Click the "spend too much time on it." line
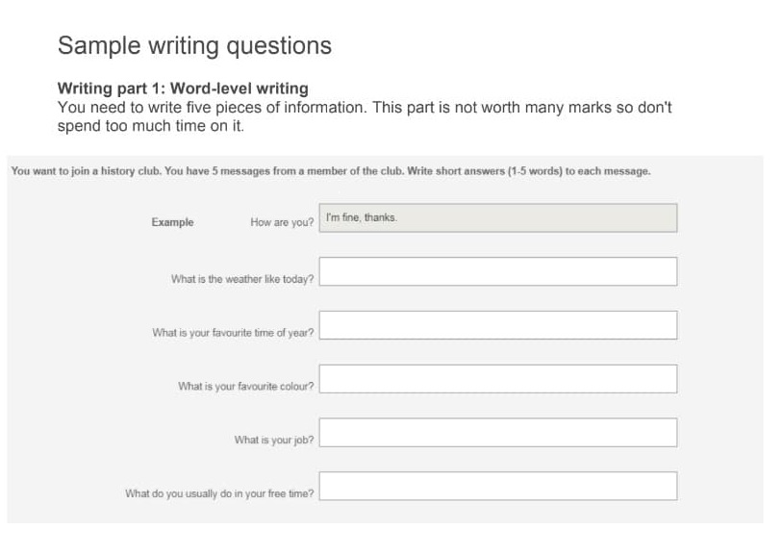The height and width of the screenshot is (555, 782). coord(151,126)
